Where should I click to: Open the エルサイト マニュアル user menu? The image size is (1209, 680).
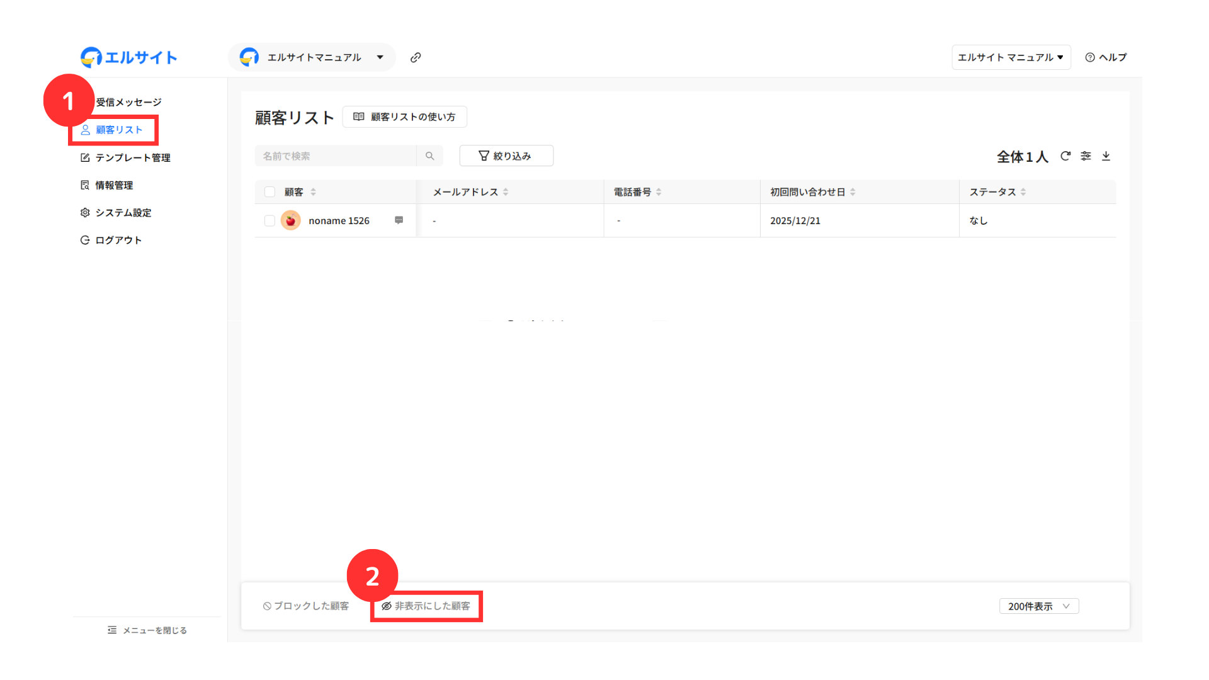click(1011, 57)
